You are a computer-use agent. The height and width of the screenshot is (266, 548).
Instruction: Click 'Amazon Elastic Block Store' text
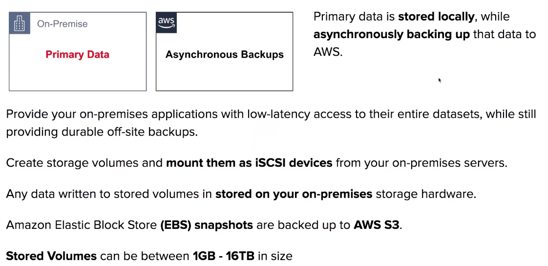pyautogui.click(x=82, y=225)
